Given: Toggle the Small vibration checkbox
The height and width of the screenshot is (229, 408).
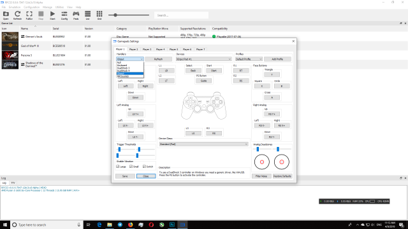Looking at the screenshot, I should pos(131,167).
